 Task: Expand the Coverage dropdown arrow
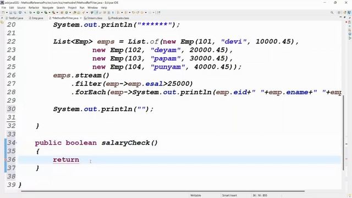(50, 13)
